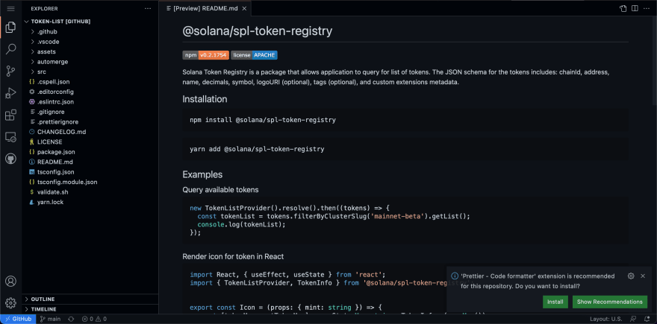Screen dimensions: 657x324
Task: Open Explorer views and more actions ellipsis
Action: [x=148, y=8]
